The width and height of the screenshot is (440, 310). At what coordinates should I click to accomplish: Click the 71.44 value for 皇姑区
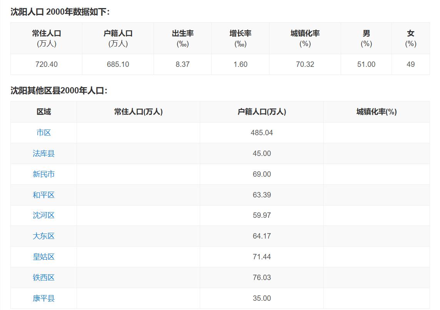click(262, 257)
